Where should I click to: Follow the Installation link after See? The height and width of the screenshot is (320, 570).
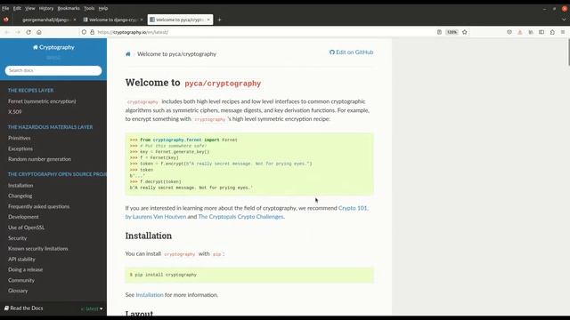pos(150,295)
